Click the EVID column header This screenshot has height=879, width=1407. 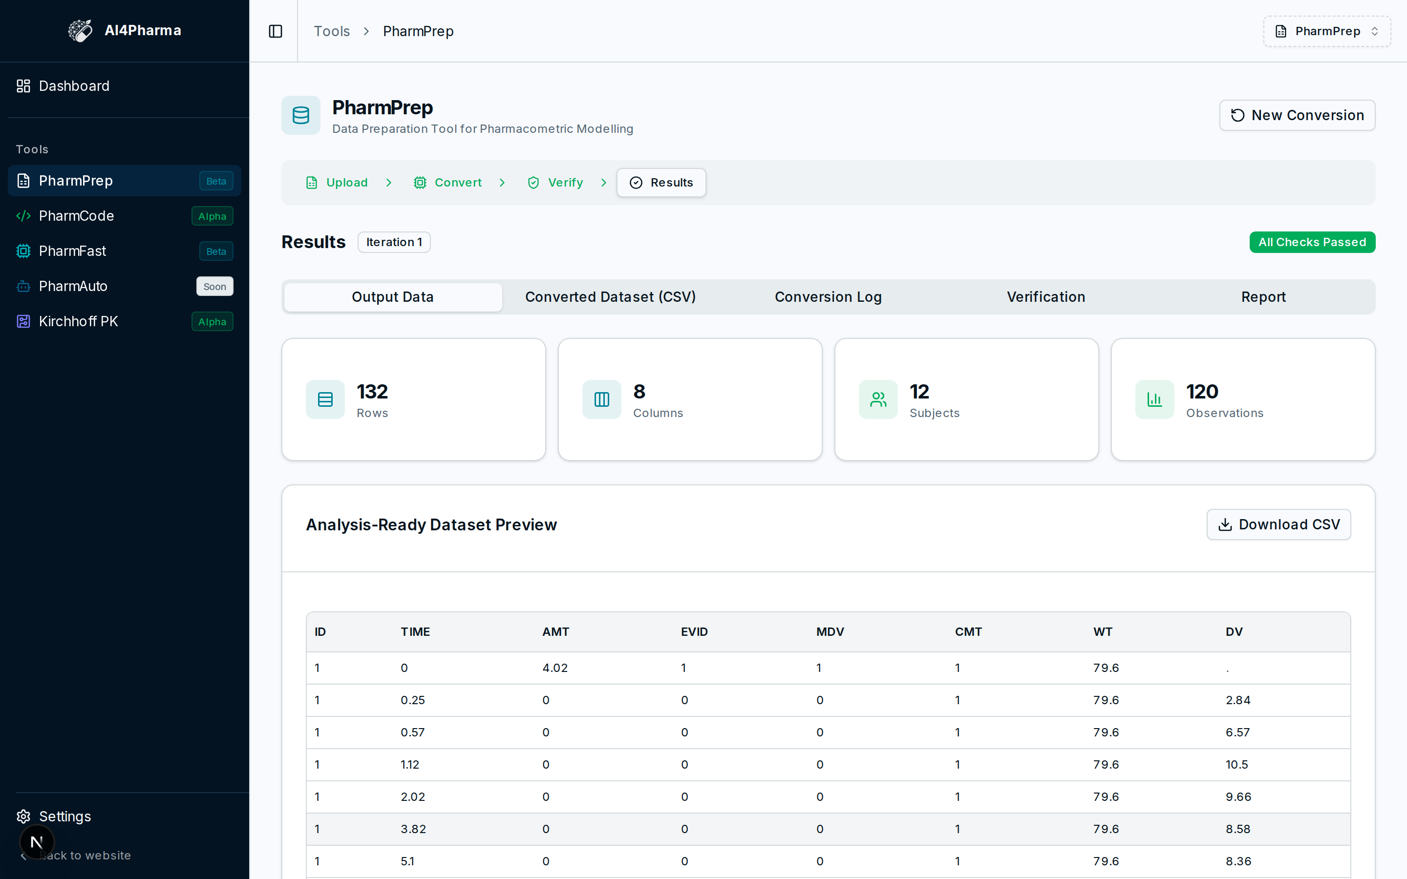pyautogui.click(x=695, y=632)
